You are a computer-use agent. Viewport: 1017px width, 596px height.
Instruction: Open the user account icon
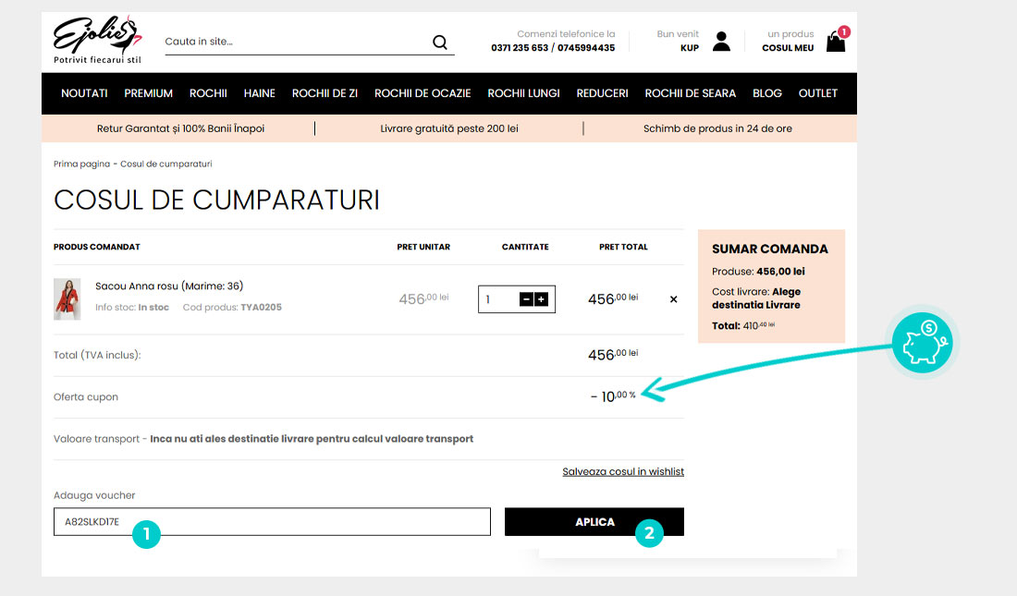[721, 42]
